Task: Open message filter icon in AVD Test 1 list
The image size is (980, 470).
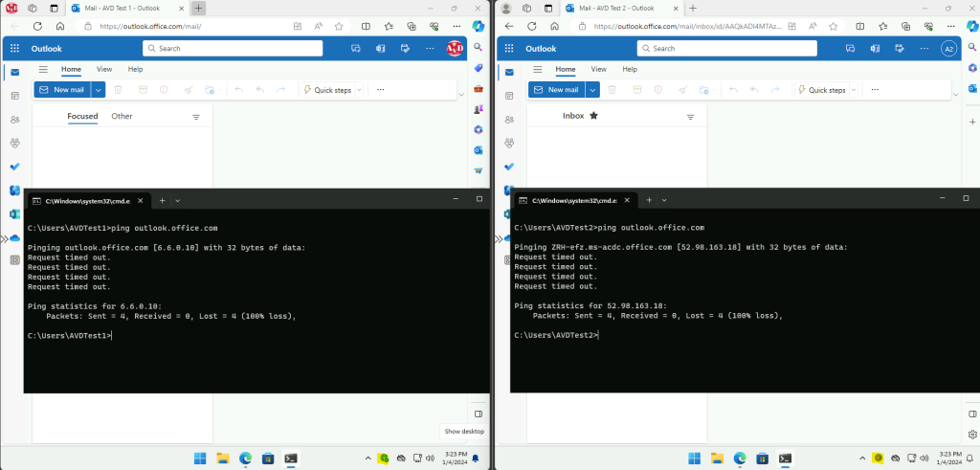Action: click(x=196, y=117)
